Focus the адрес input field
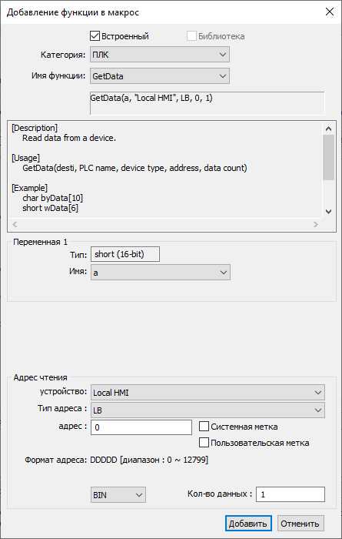342x539 pixels. (x=141, y=427)
